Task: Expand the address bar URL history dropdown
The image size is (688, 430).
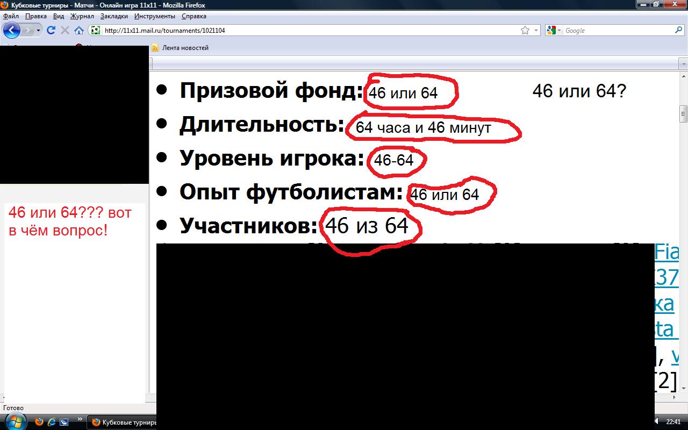Action: [536, 30]
